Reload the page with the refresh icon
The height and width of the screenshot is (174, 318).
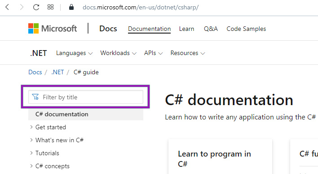point(36,7)
